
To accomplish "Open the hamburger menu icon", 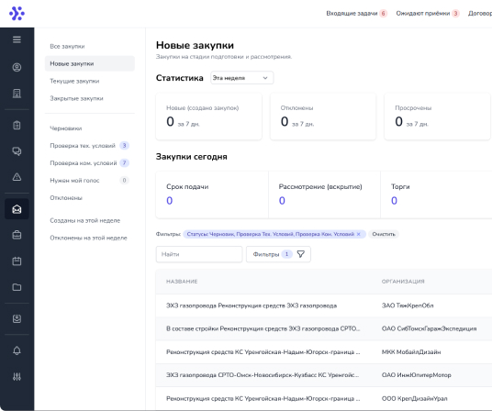I will tap(17, 39).
